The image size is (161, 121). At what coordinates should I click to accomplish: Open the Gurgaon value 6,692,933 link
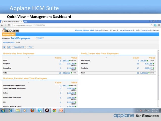click(x=71, y=64)
